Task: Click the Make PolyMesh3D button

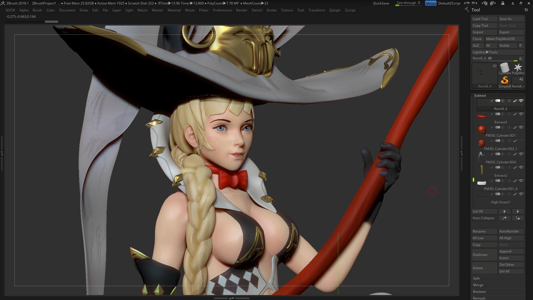Action: [500, 39]
